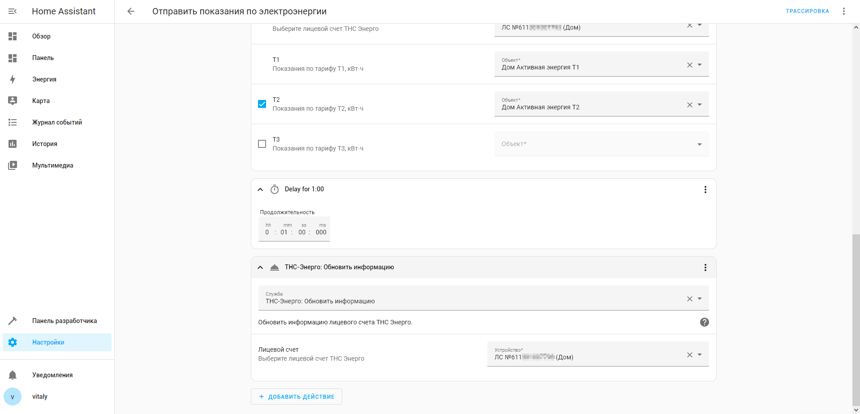Click the Delay timer icon

coord(275,190)
